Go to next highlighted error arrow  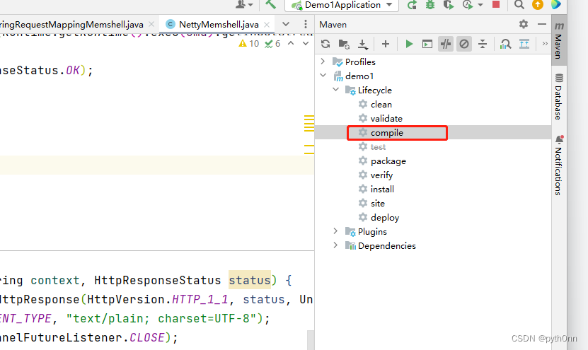tap(306, 43)
